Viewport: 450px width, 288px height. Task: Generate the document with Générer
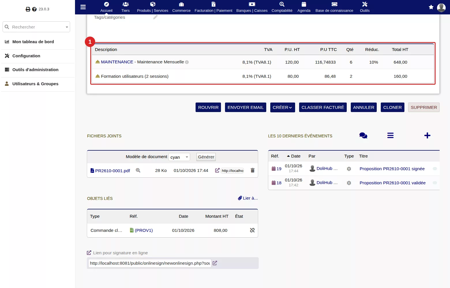pyautogui.click(x=206, y=157)
